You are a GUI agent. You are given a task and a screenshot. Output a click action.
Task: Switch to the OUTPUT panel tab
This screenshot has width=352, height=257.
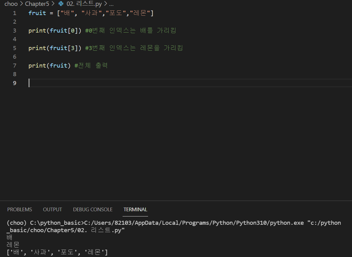pyautogui.click(x=52, y=209)
